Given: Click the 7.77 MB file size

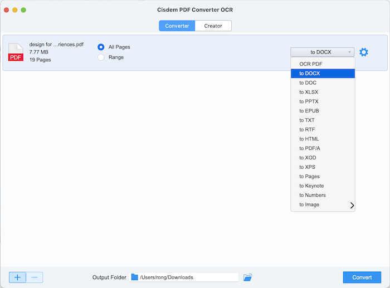Looking at the screenshot, I should 39,52.
